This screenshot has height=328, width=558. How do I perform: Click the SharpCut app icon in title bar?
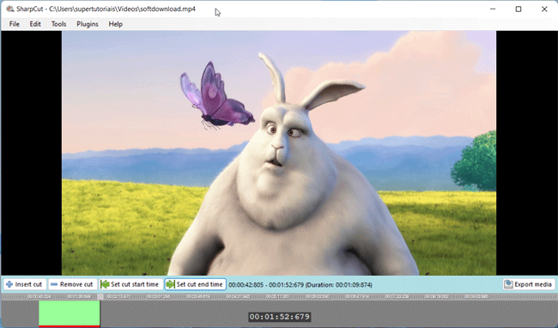click(x=10, y=9)
